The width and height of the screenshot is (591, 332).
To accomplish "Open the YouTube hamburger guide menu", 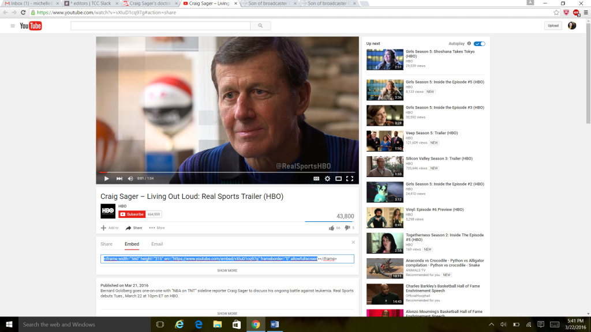I will [x=13, y=26].
